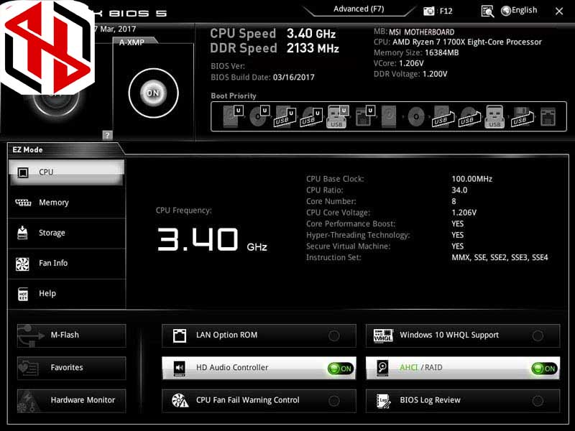The width and height of the screenshot is (575, 431).
Task: Enable CPU Fan Fail Warning Control
Action: (333, 401)
